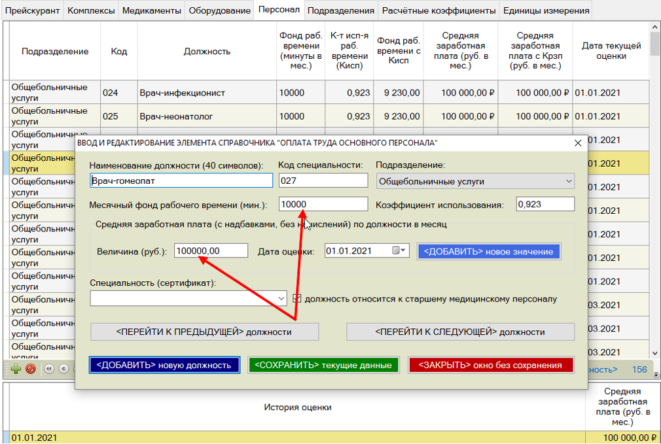Open the Медикаменты tab
The height and width of the screenshot is (444, 661).
[x=151, y=10]
